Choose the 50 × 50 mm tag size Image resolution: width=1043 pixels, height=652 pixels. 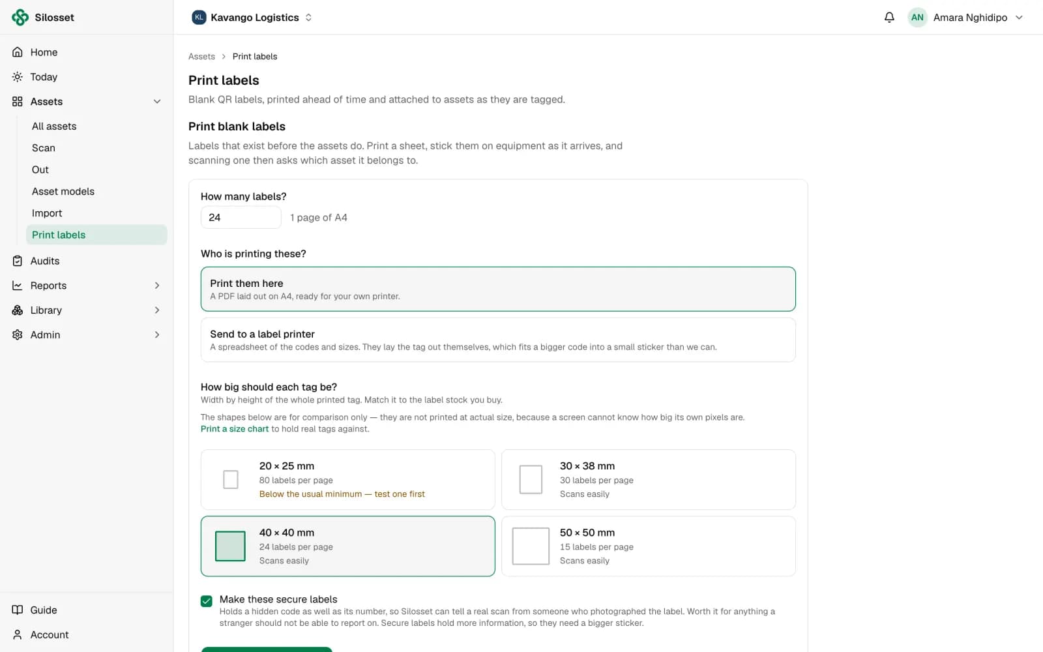[649, 546]
